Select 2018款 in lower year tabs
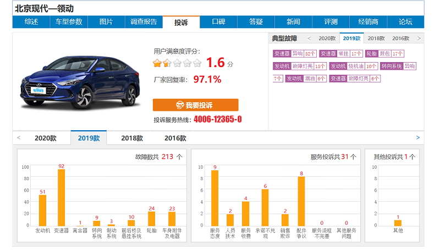The image size is (440, 250). click(132, 138)
